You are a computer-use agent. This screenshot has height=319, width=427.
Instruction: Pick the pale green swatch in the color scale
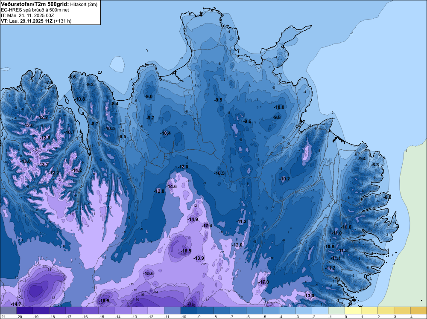tap(336, 310)
